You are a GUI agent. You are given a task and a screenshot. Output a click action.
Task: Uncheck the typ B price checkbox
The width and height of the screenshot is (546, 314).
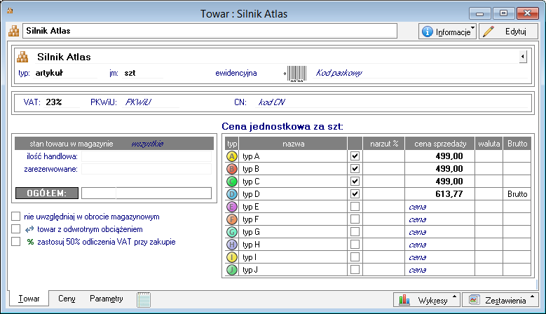pyautogui.click(x=355, y=168)
